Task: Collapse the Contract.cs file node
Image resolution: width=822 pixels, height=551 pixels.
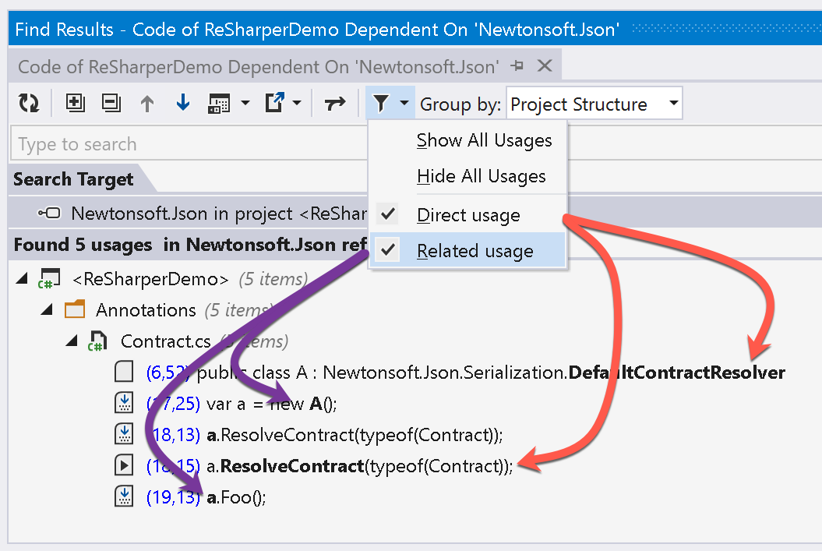Action: (72, 341)
